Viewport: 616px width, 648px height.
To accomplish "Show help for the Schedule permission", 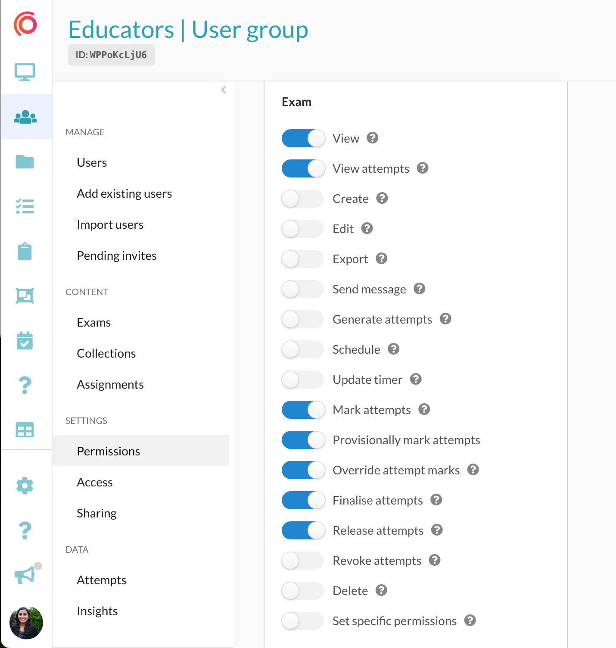I will 394,349.
